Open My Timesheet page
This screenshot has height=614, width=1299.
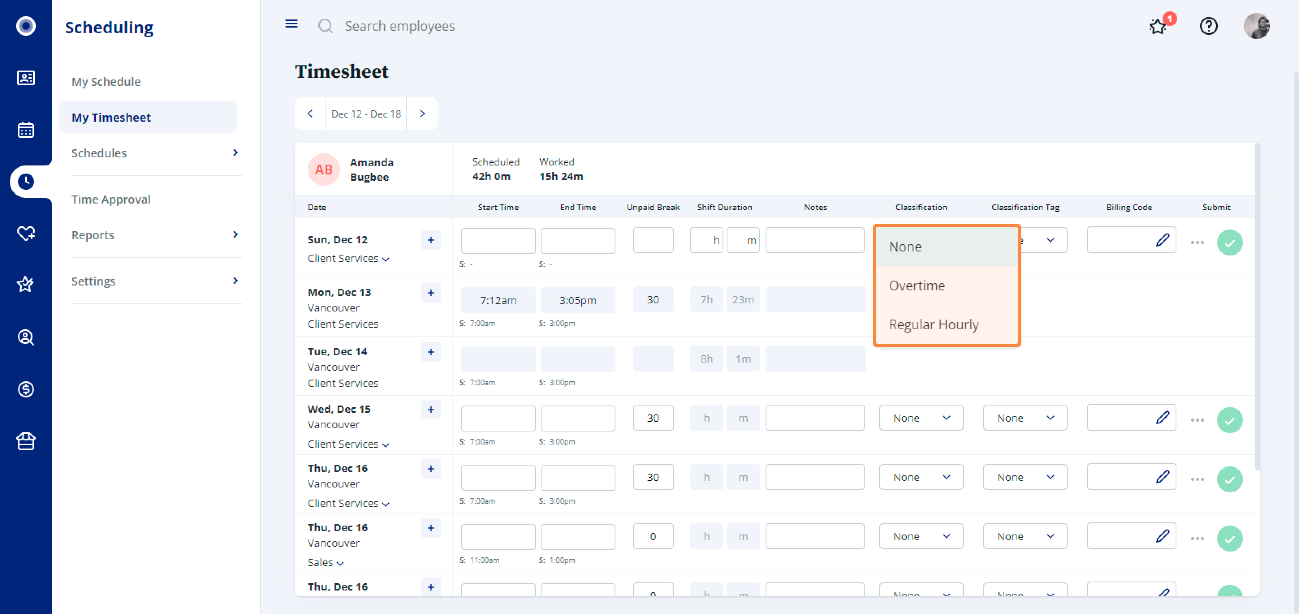click(147, 117)
